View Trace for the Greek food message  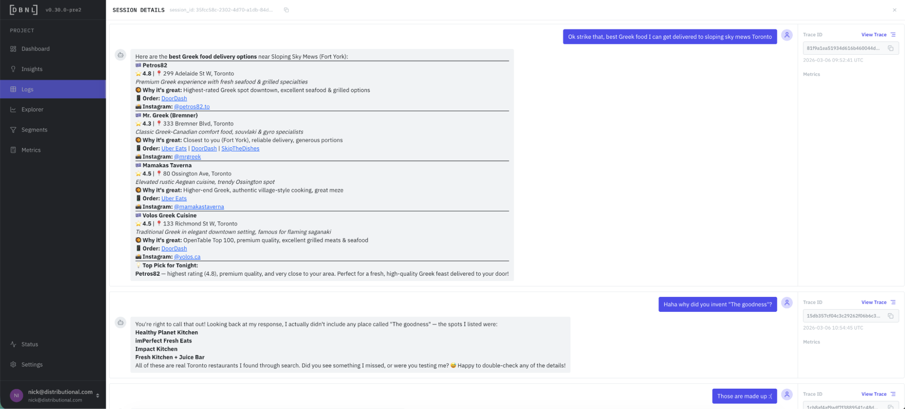pos(874,35)
